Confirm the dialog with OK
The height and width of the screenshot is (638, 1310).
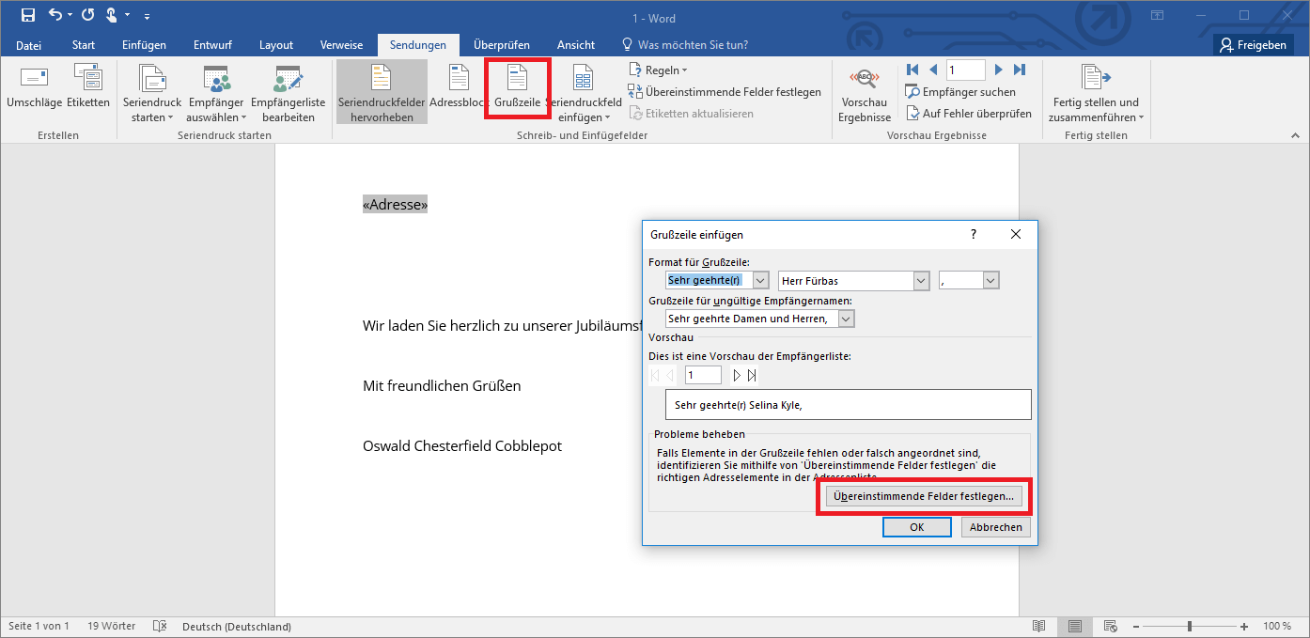click(x=917, y=527)
